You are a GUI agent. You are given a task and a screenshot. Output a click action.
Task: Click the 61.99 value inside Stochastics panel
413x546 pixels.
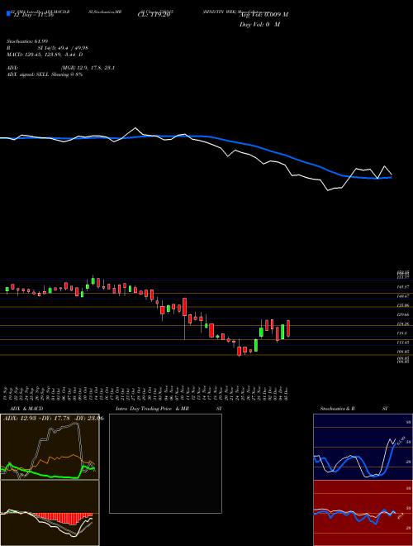[403, 440]
